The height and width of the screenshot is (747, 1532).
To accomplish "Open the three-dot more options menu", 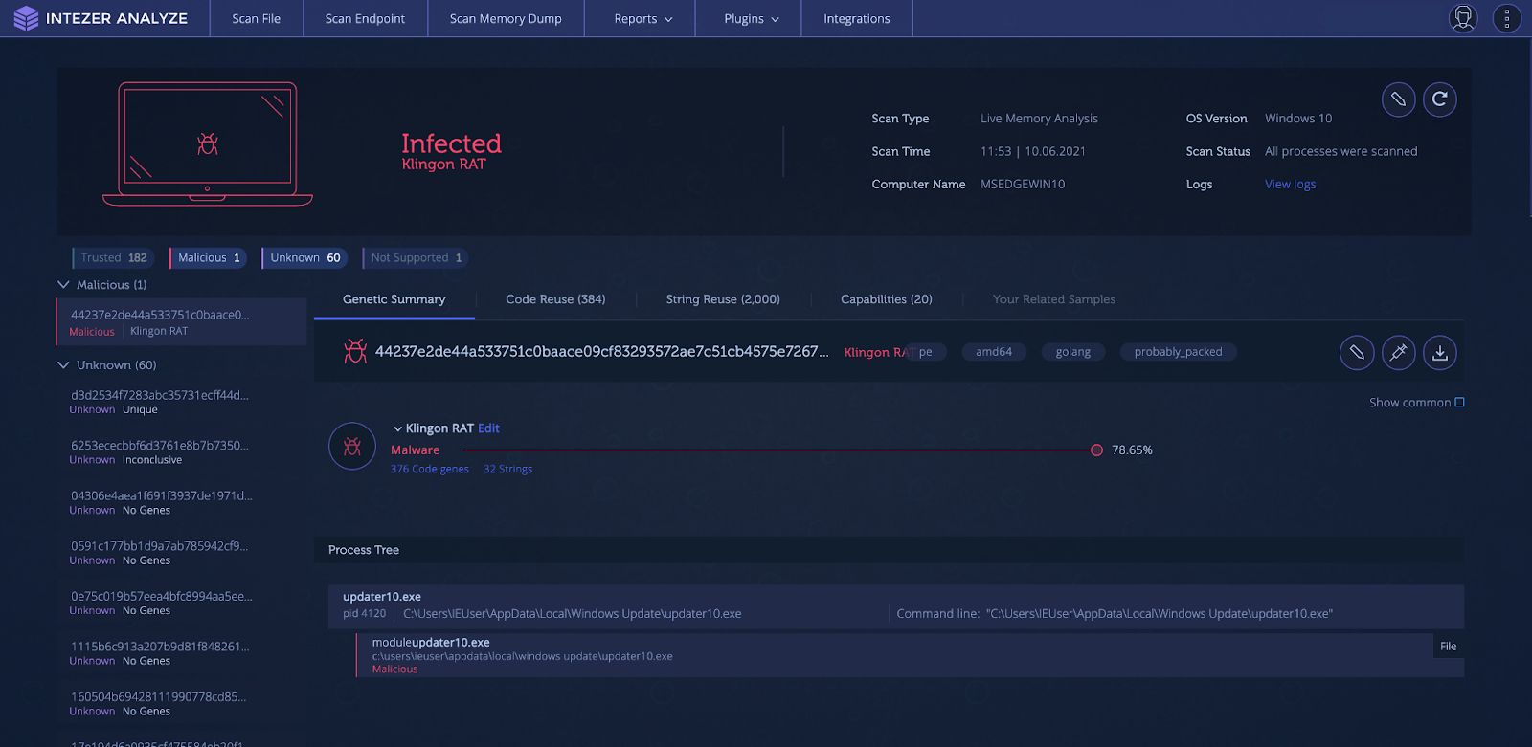I will tap(1506, 18).
